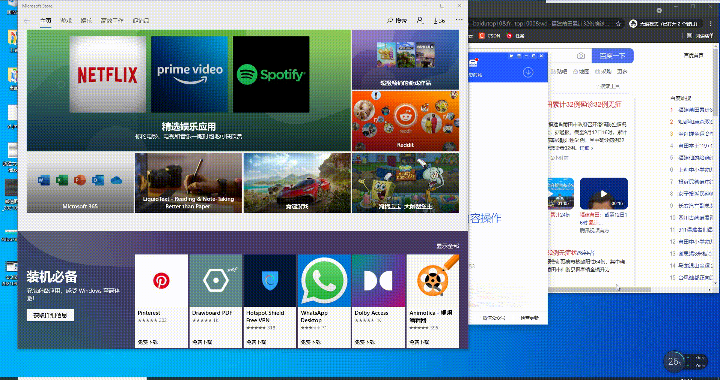Switch to the 促销品 tab
This screenshot has width=720, height=380.
point(141,21)
